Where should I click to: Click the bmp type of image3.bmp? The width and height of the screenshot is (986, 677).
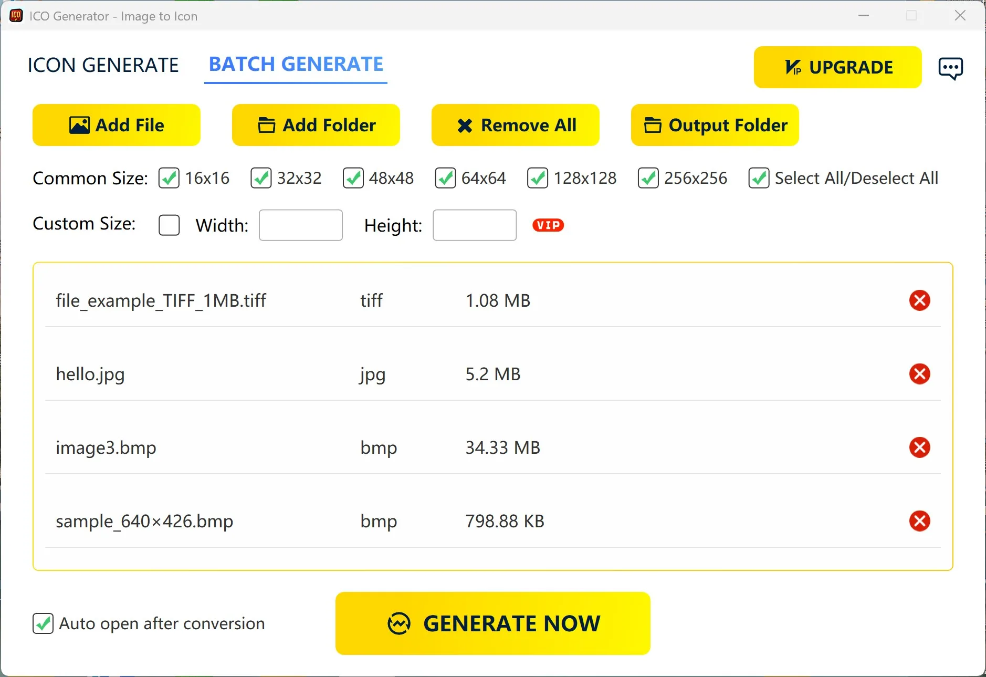(379, 448)
